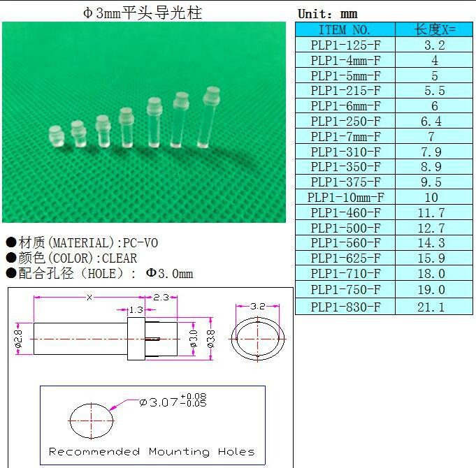The image size is (476, 468).
Task: Select length value 12.7
Action: pyautogui.click(x=431, y=228)
